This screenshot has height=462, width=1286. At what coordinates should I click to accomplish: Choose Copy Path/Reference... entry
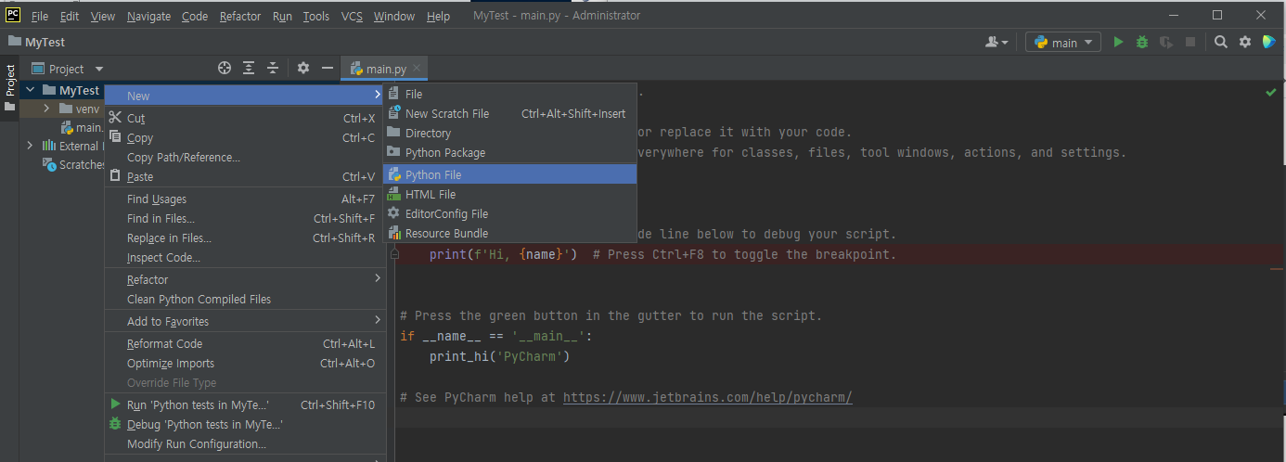[x=245, y=157]
